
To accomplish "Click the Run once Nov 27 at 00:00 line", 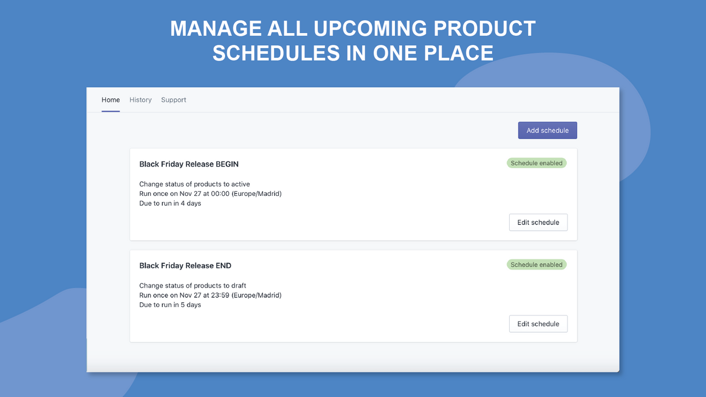I will (x=210, y=194).
